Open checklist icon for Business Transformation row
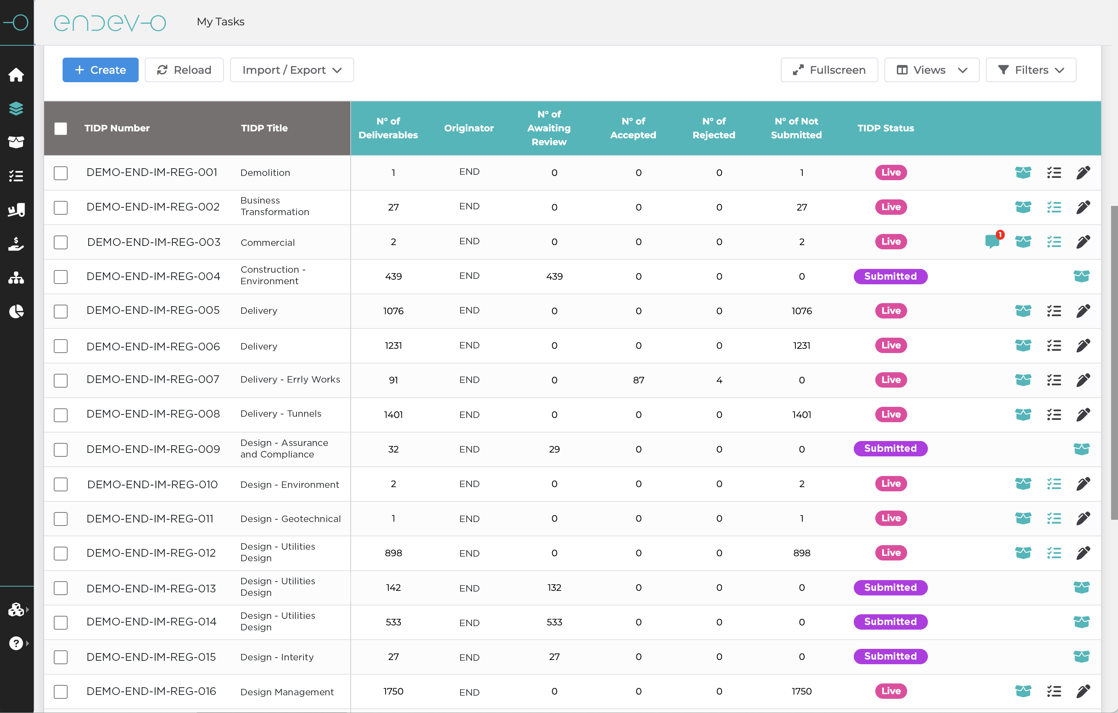 click(1054, 207)
